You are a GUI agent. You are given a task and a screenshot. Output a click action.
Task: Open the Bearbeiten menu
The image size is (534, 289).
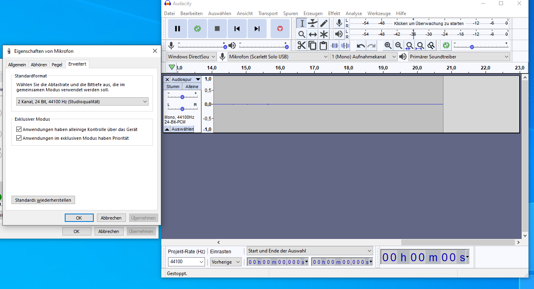click(192, 13)
